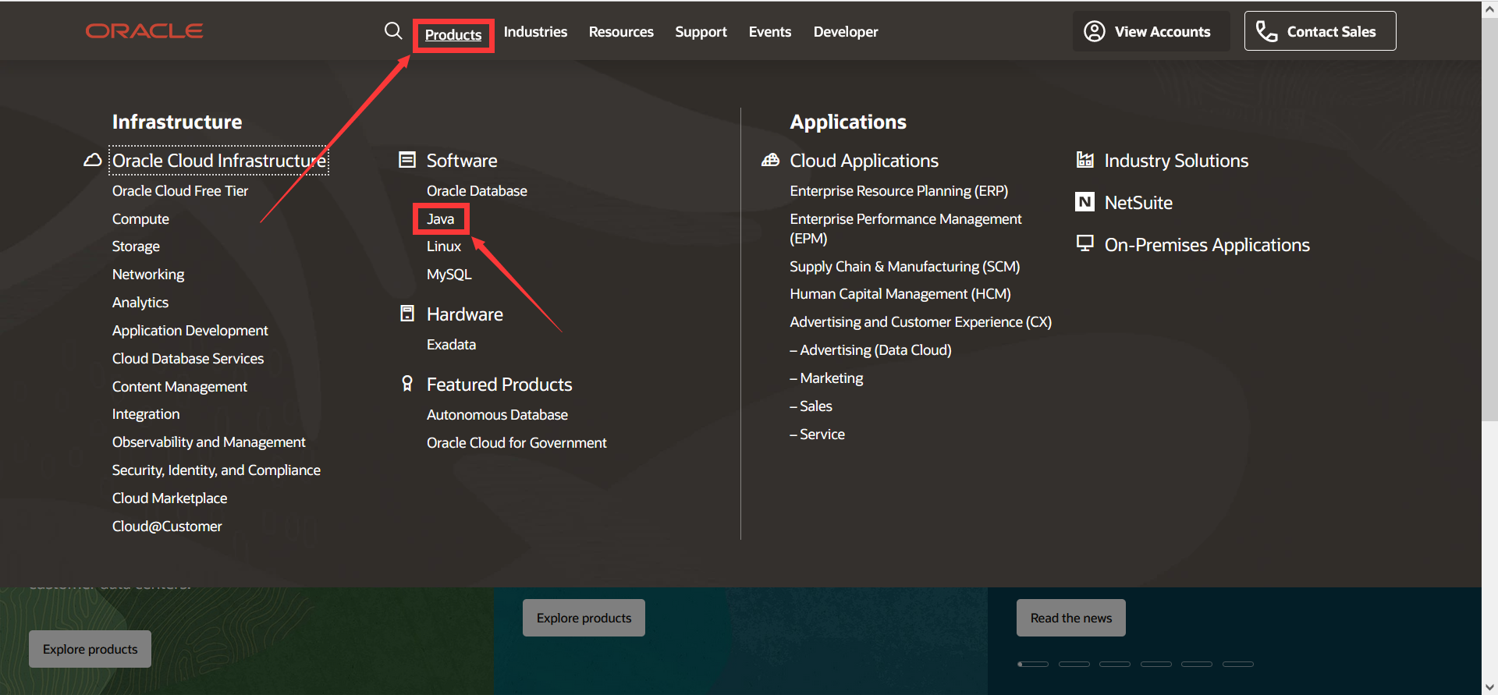Image resolution: width=1498 pixels, height=695 pixels.
Task: Open Human Capital Management (HCM)
Action: (x=900, y=294)
